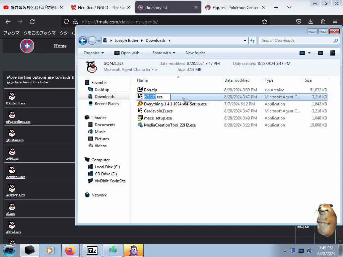The image size is (343, 257).
Task: Open CD Drive (E:) in the tree
Action: [106, 174]
